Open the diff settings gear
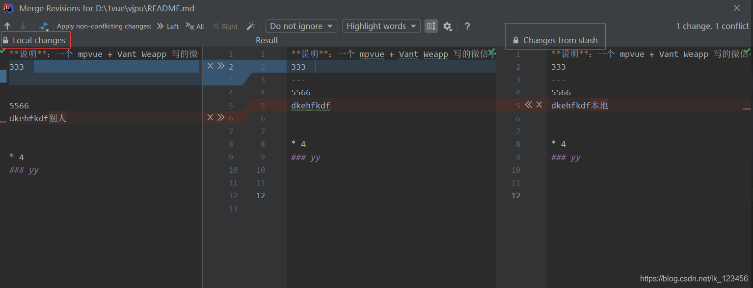Viewport: 753px width, 288px height. (447, 26)
